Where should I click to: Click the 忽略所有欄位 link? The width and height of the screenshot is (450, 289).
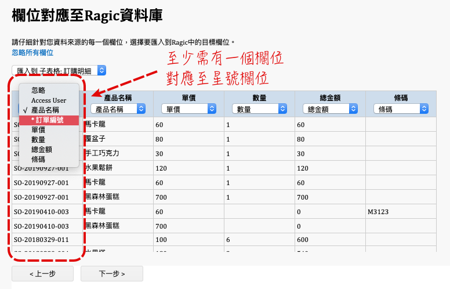32,53
